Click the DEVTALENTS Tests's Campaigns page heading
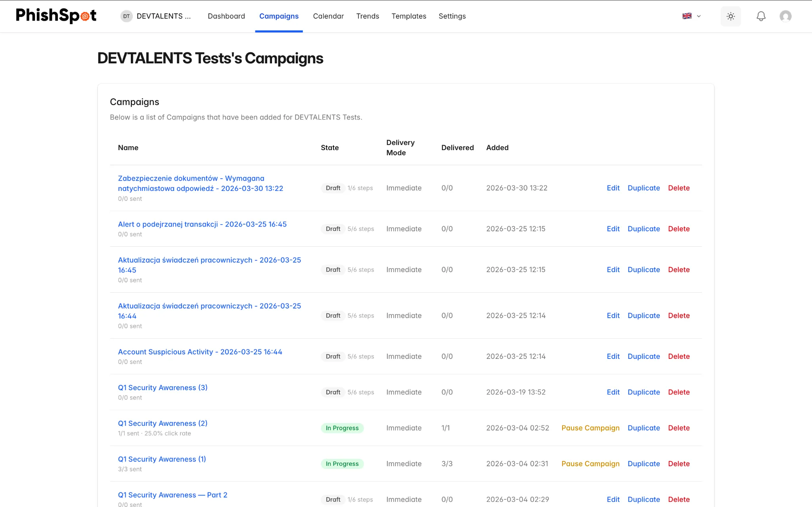This screenshot has height=507, width=812. (210, 58)
